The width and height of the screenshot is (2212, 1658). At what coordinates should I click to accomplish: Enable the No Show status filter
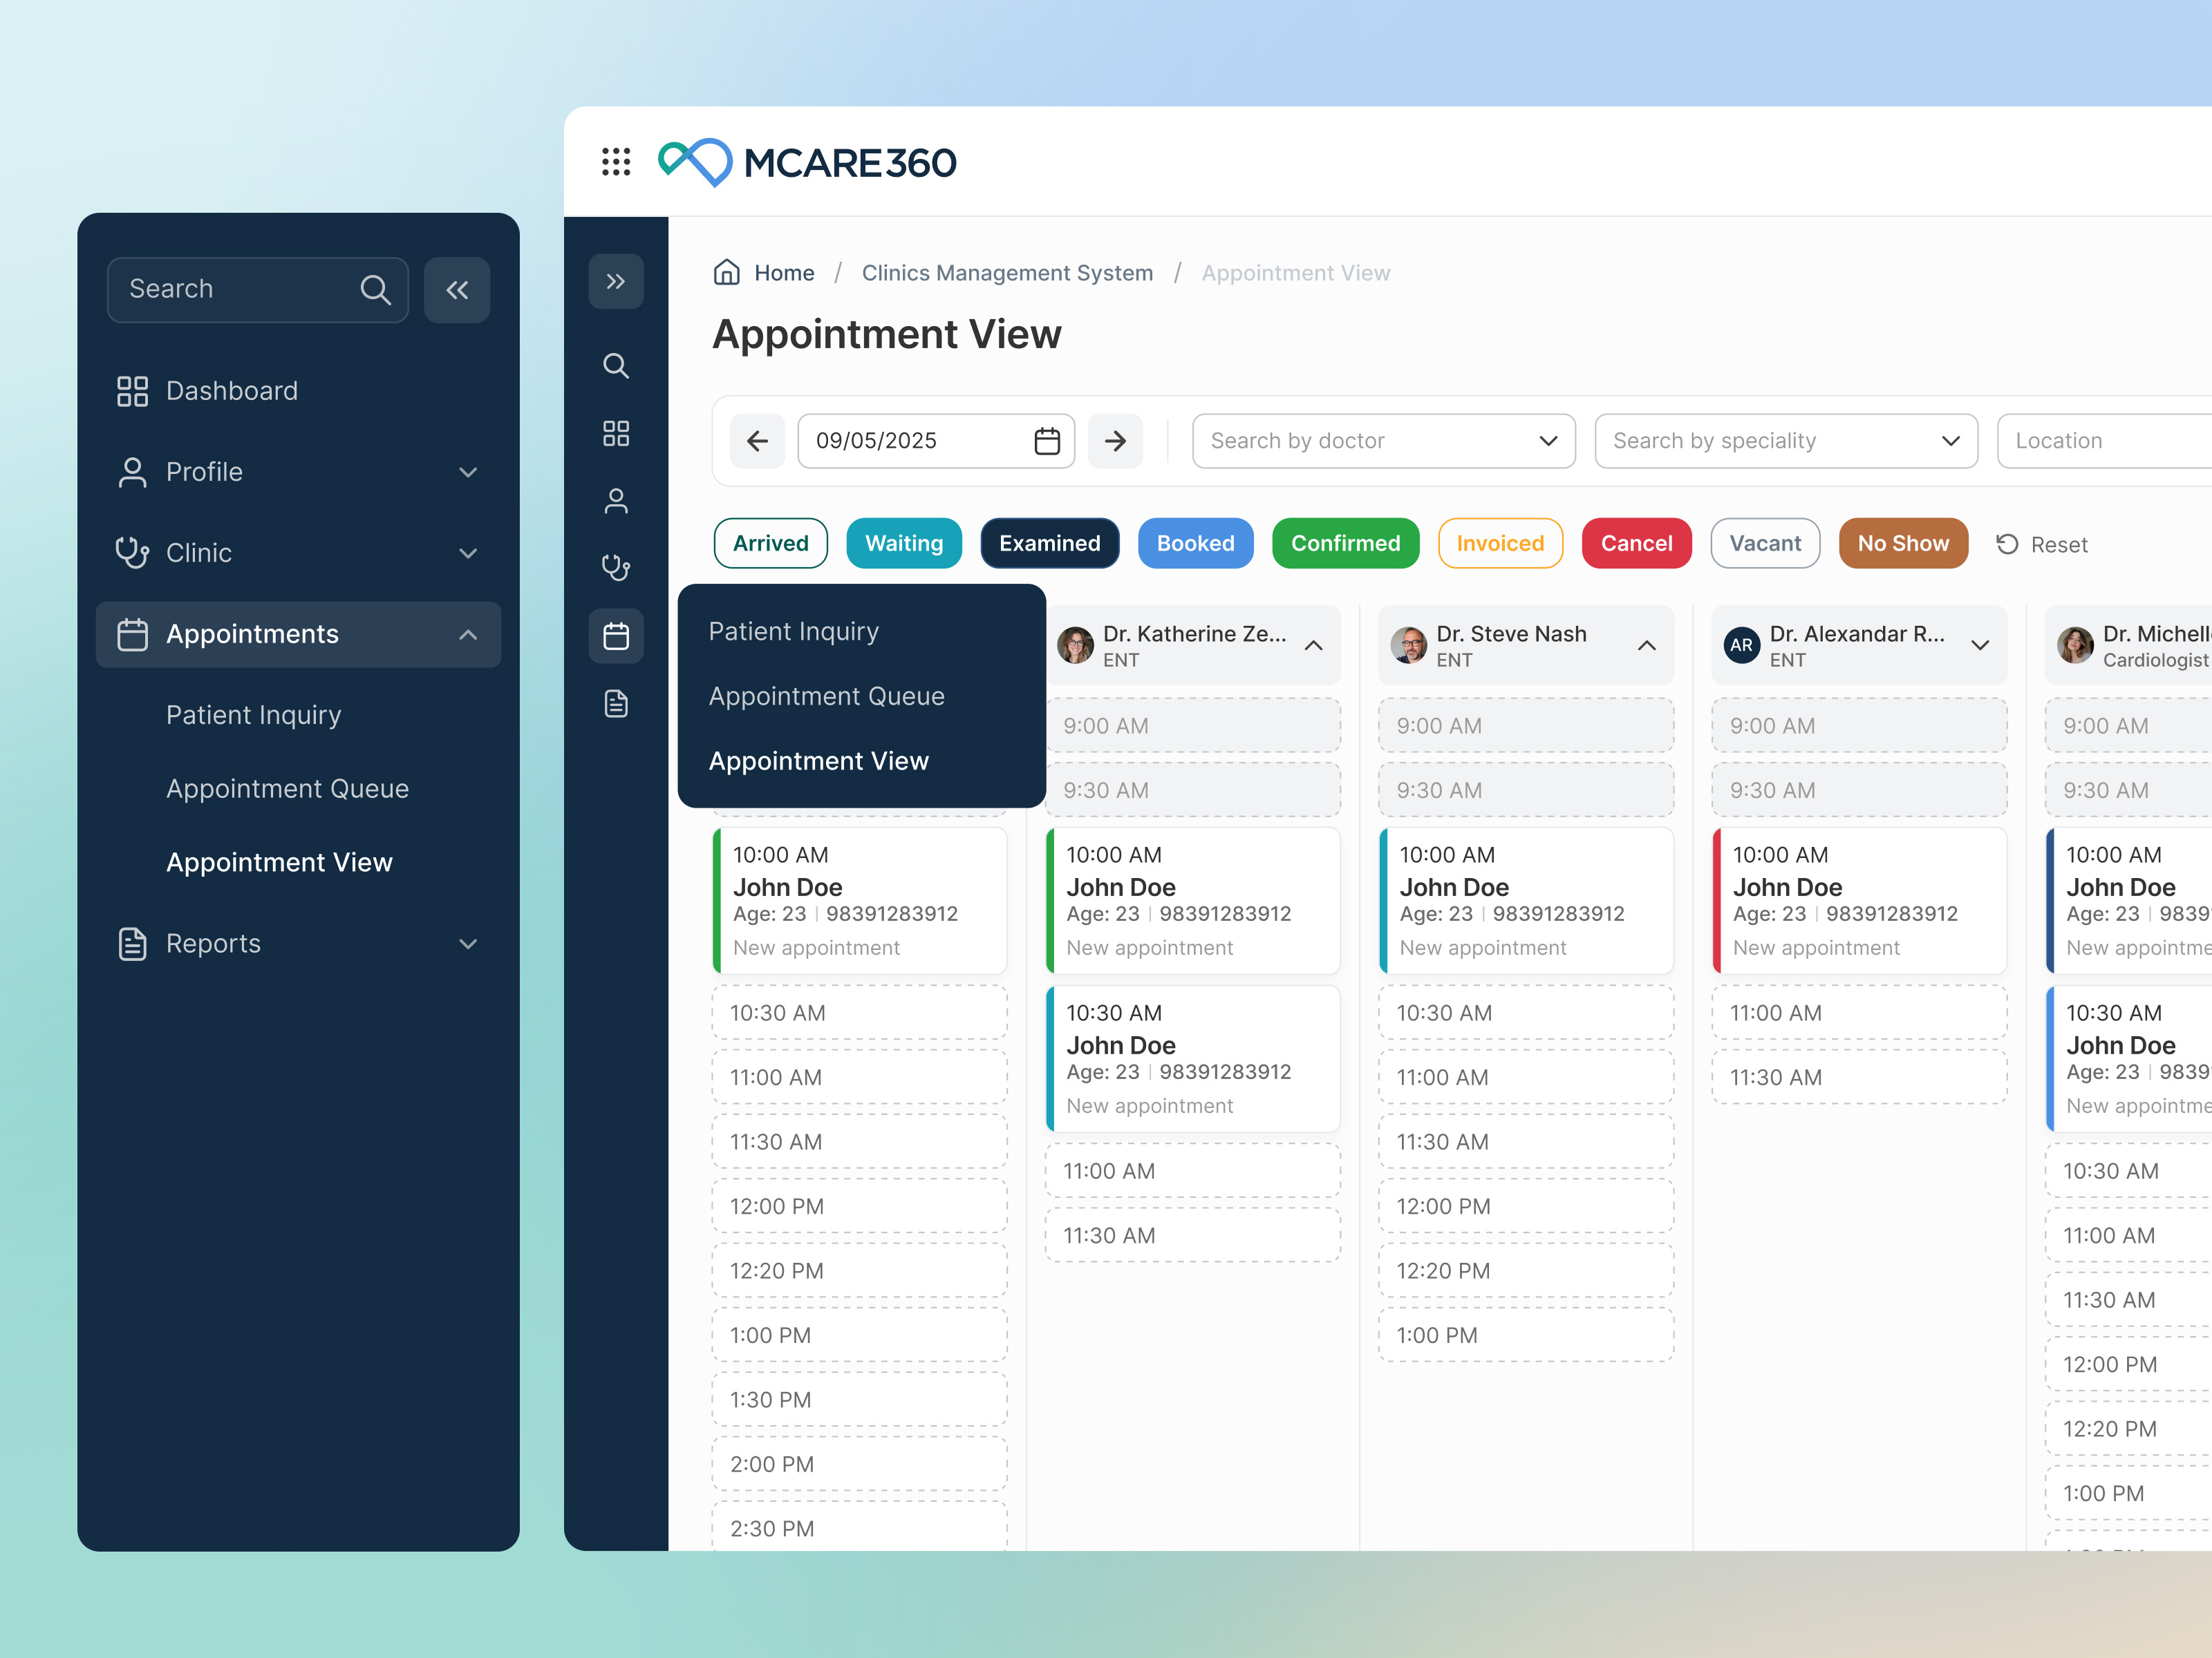(1903, 543)
